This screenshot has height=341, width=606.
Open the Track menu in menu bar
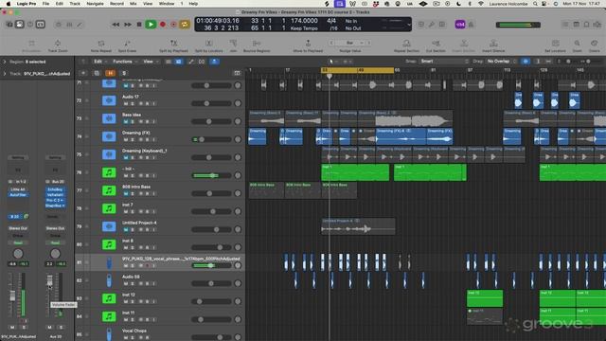(x=75, y=4)
